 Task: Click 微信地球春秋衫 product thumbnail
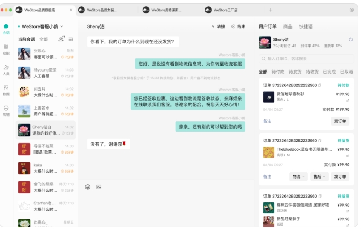pyautogui.click(x=269, y=97)
